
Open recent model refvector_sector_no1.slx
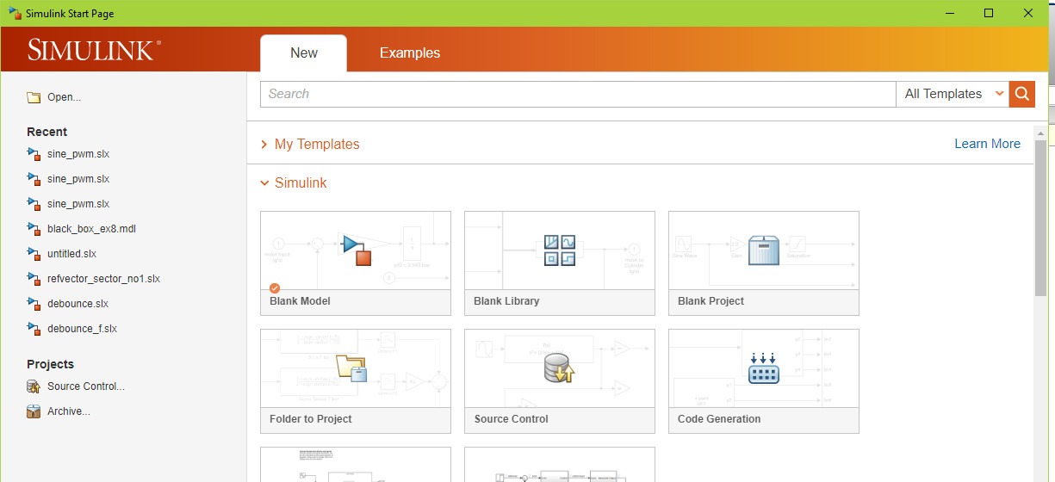103,279
